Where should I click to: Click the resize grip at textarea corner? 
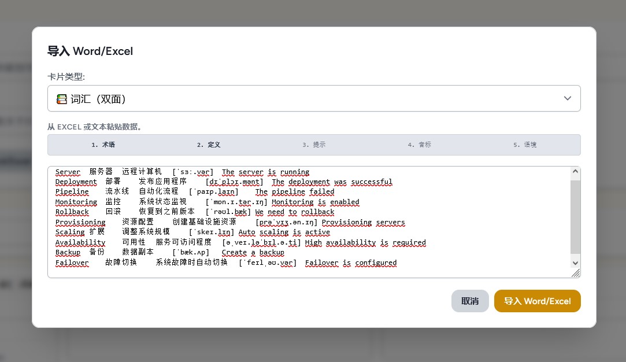tap(576, 272)
